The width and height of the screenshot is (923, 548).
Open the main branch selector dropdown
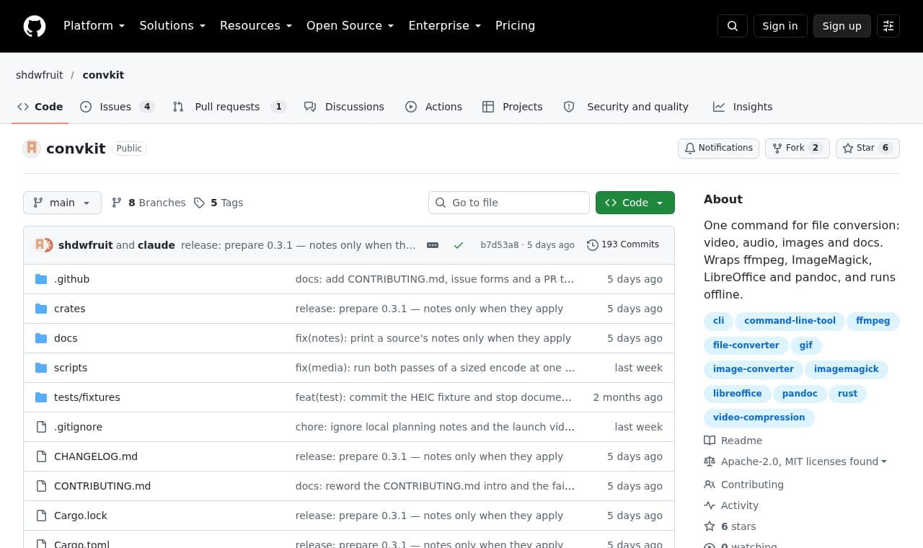62,203
